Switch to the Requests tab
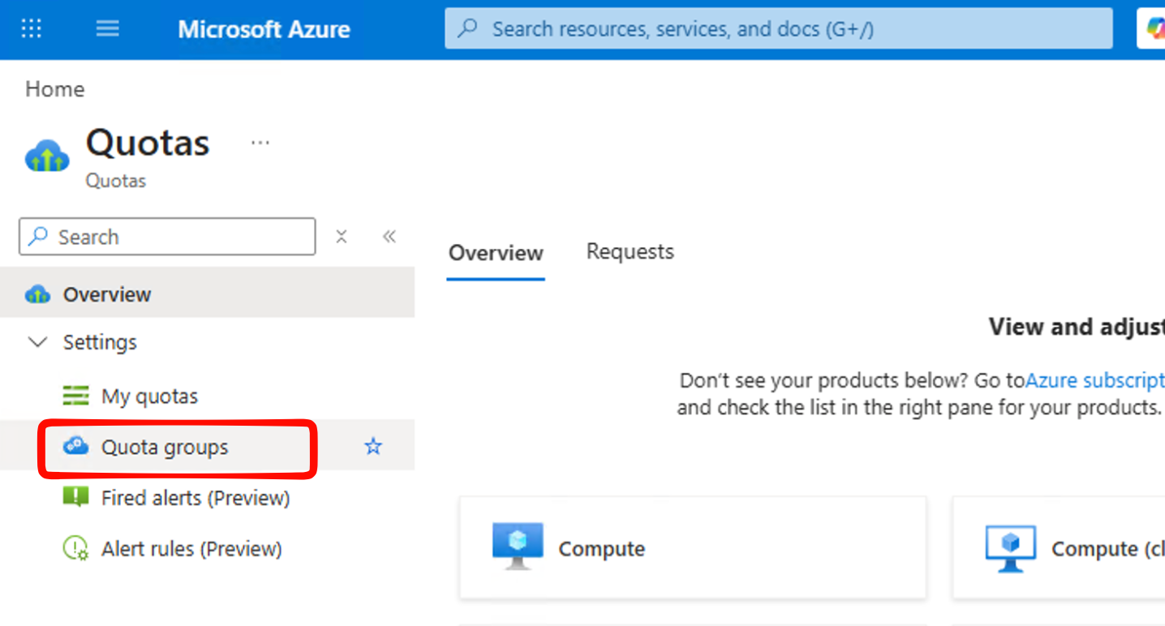Image resolution: width=1165 pixels, height=626 pixels. 630,252
